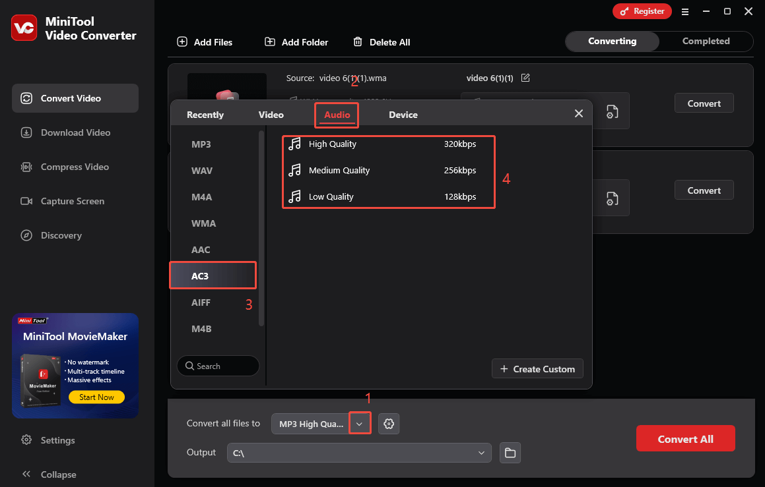Viewport: 765px width, 487px height.
Task: Open output format gear settings
Action: click(389, 424)
